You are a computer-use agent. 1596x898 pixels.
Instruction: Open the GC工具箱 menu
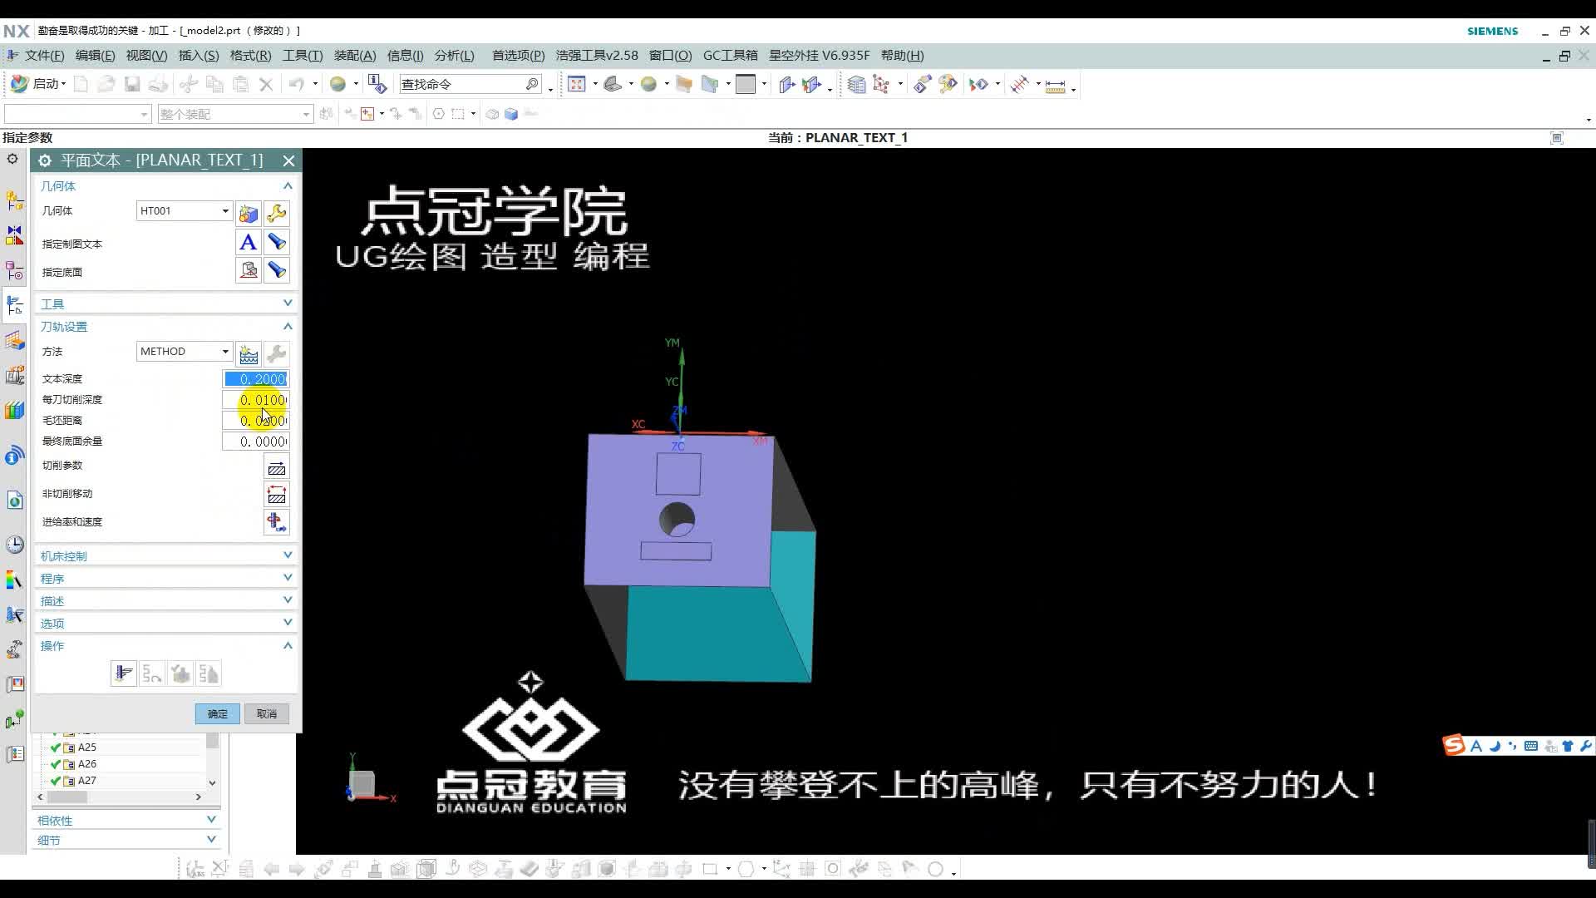pyautogui.click(x=730, y=55)
